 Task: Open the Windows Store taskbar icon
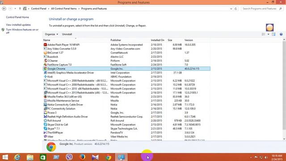click(x=43, y=157)
